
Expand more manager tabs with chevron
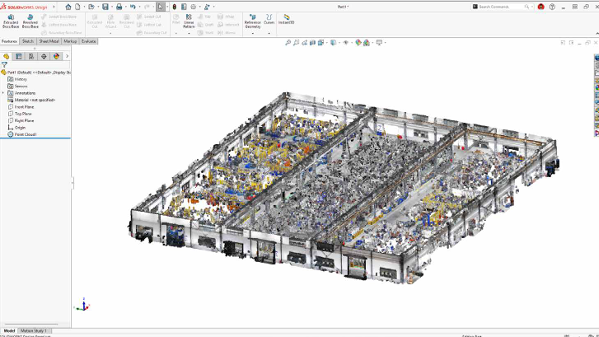(67, 56)
